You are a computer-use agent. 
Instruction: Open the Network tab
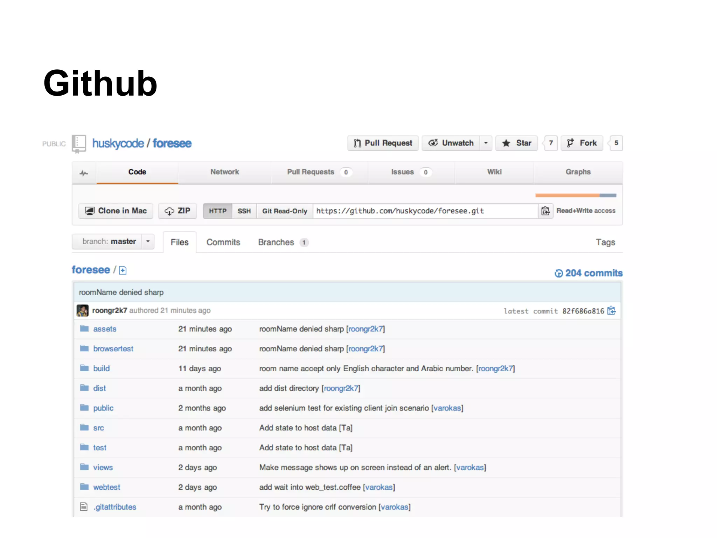[x=225, y=172]
